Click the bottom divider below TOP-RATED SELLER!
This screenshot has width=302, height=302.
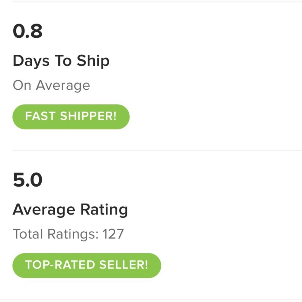[157, 300]
